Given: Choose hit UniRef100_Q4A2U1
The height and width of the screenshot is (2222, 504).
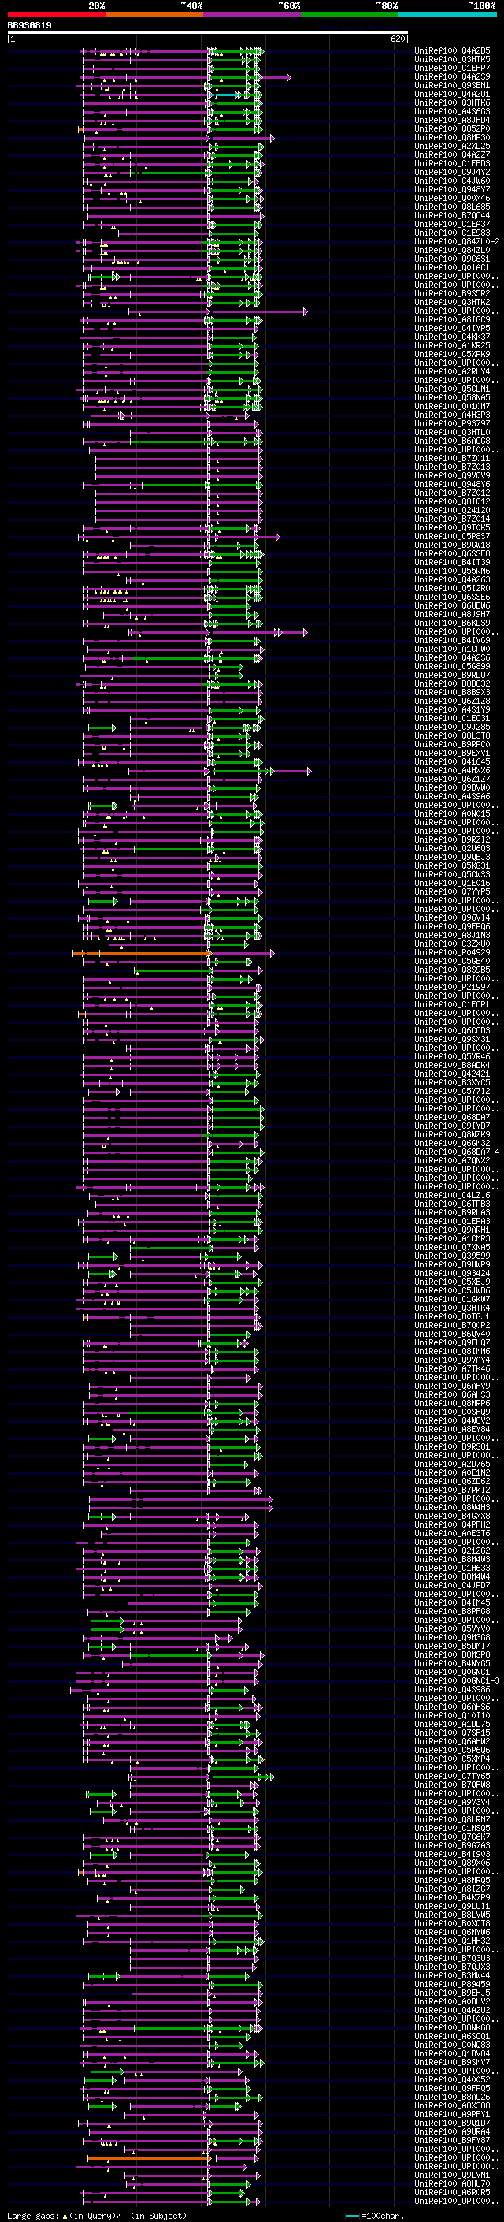Looking at the screenshot, I should pos(452,94).
